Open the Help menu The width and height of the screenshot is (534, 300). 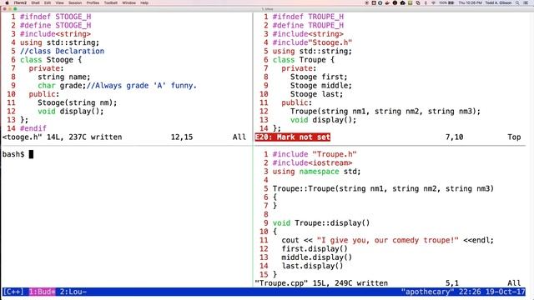[x=144, y=2]
